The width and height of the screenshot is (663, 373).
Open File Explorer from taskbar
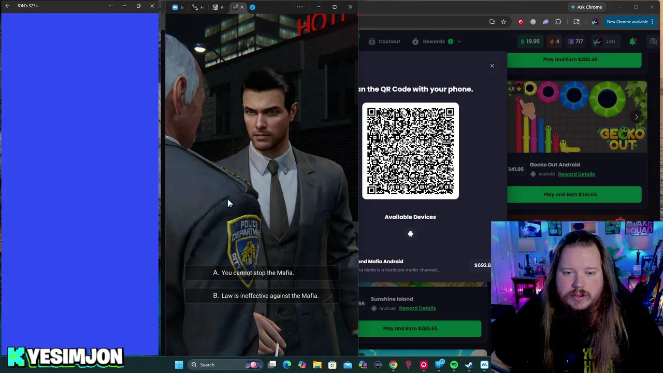tap(317, 365)
